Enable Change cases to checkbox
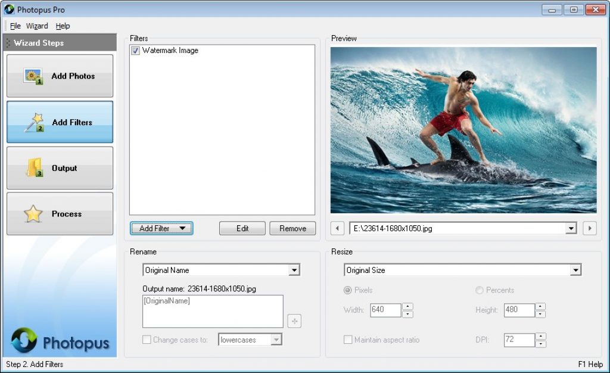The height and width of the screenshot is (373, 610). click(147, 340)
